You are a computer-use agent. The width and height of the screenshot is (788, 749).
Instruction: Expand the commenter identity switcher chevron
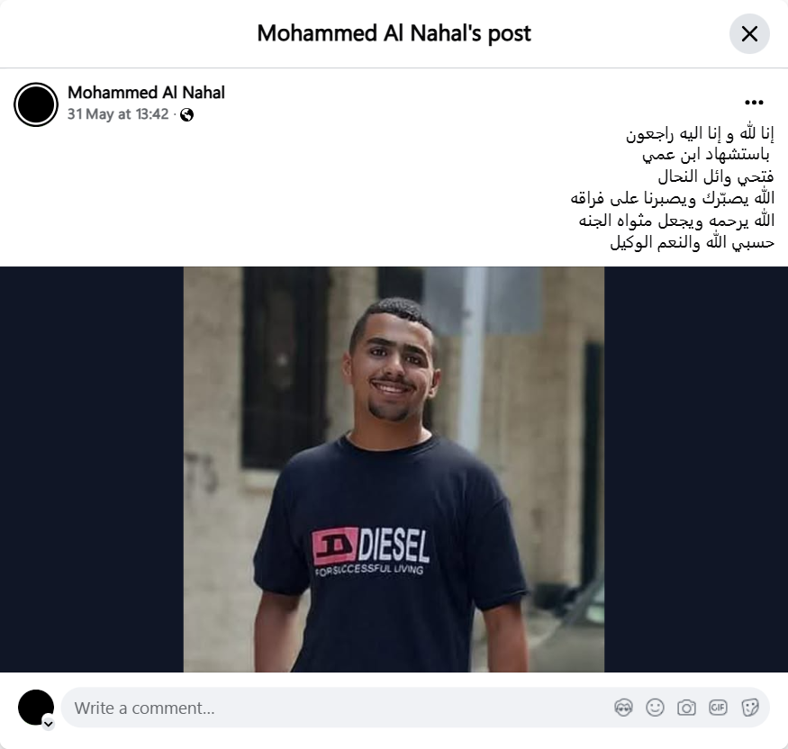(49, 724)
